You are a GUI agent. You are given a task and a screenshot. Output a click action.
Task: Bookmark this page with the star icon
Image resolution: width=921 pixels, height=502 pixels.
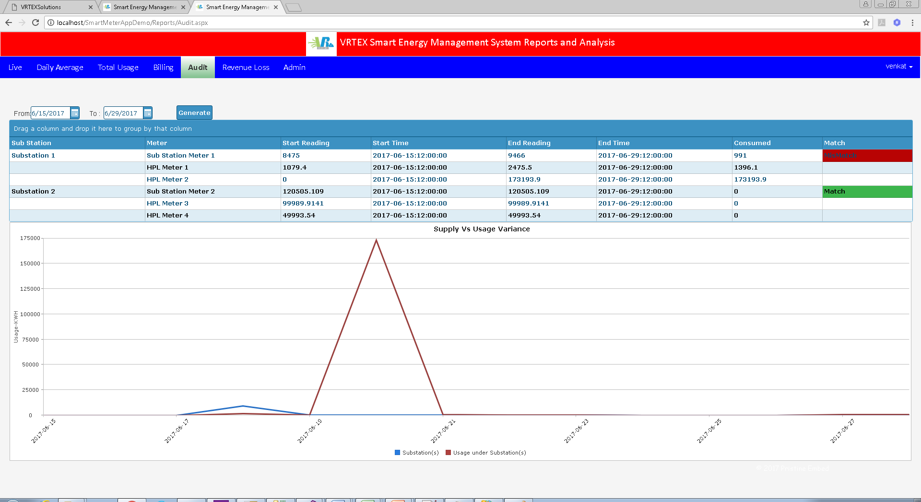click(866, 23)
